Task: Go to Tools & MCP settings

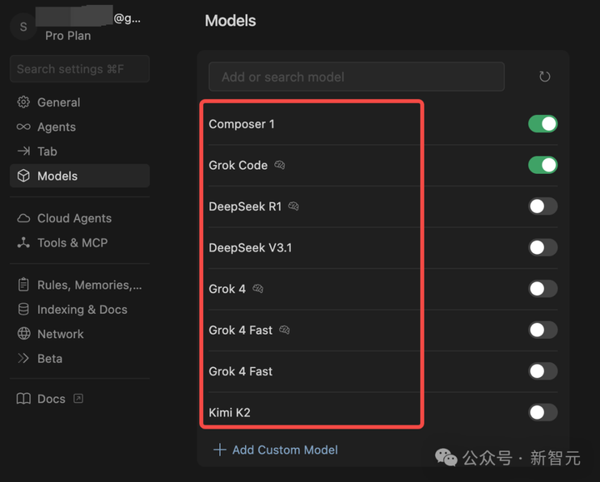Action: (x=72, y=242)
